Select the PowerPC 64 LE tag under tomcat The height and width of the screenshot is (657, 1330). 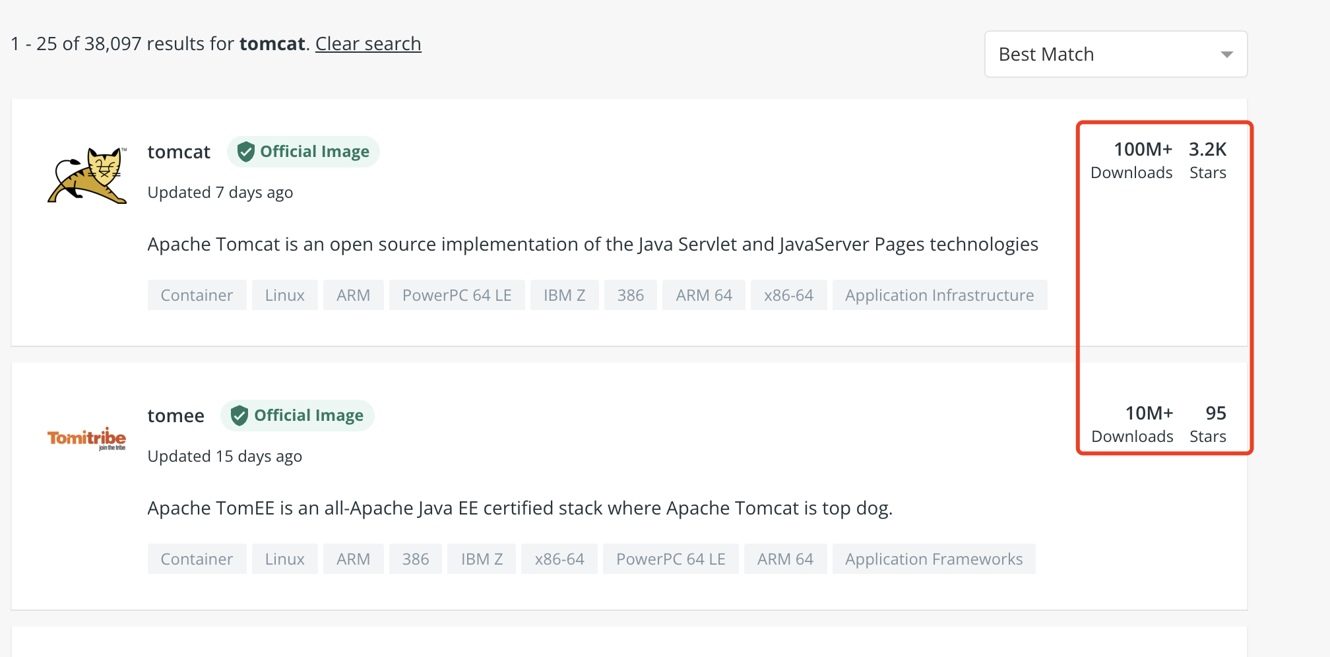tap(457, 296)
